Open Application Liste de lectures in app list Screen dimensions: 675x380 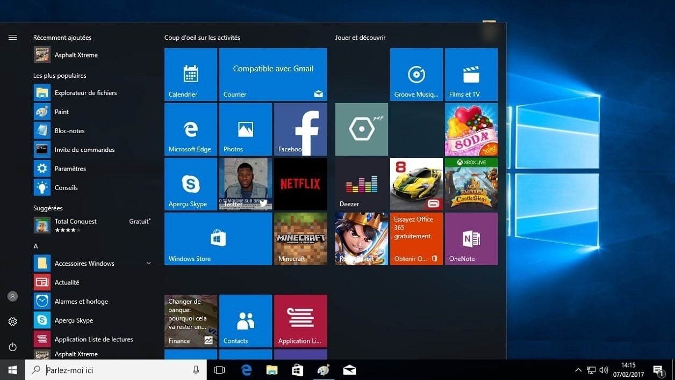tap(92, 339)
